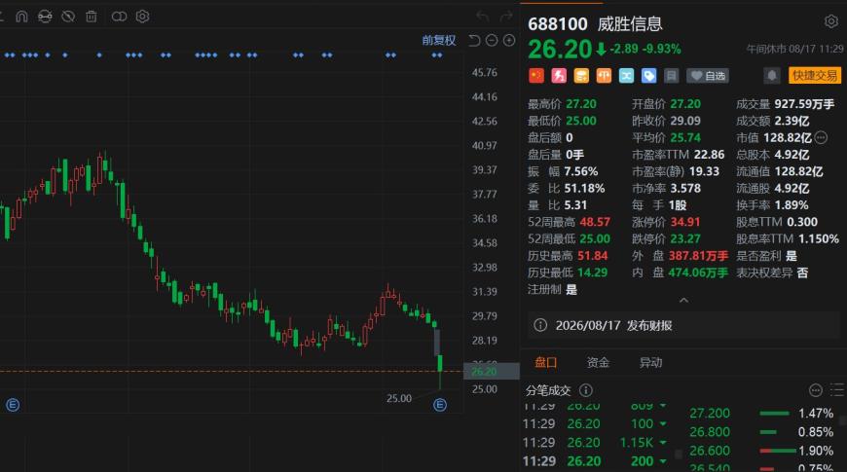Click the 1.47% distribution bar
847x472 pixels.
tap(774, 414)
